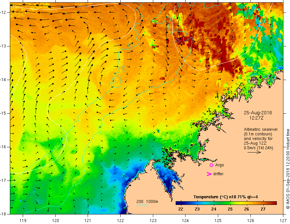The image size is (290, 224).
Task: Click the longitude label '127'
Action: (283, 220)
